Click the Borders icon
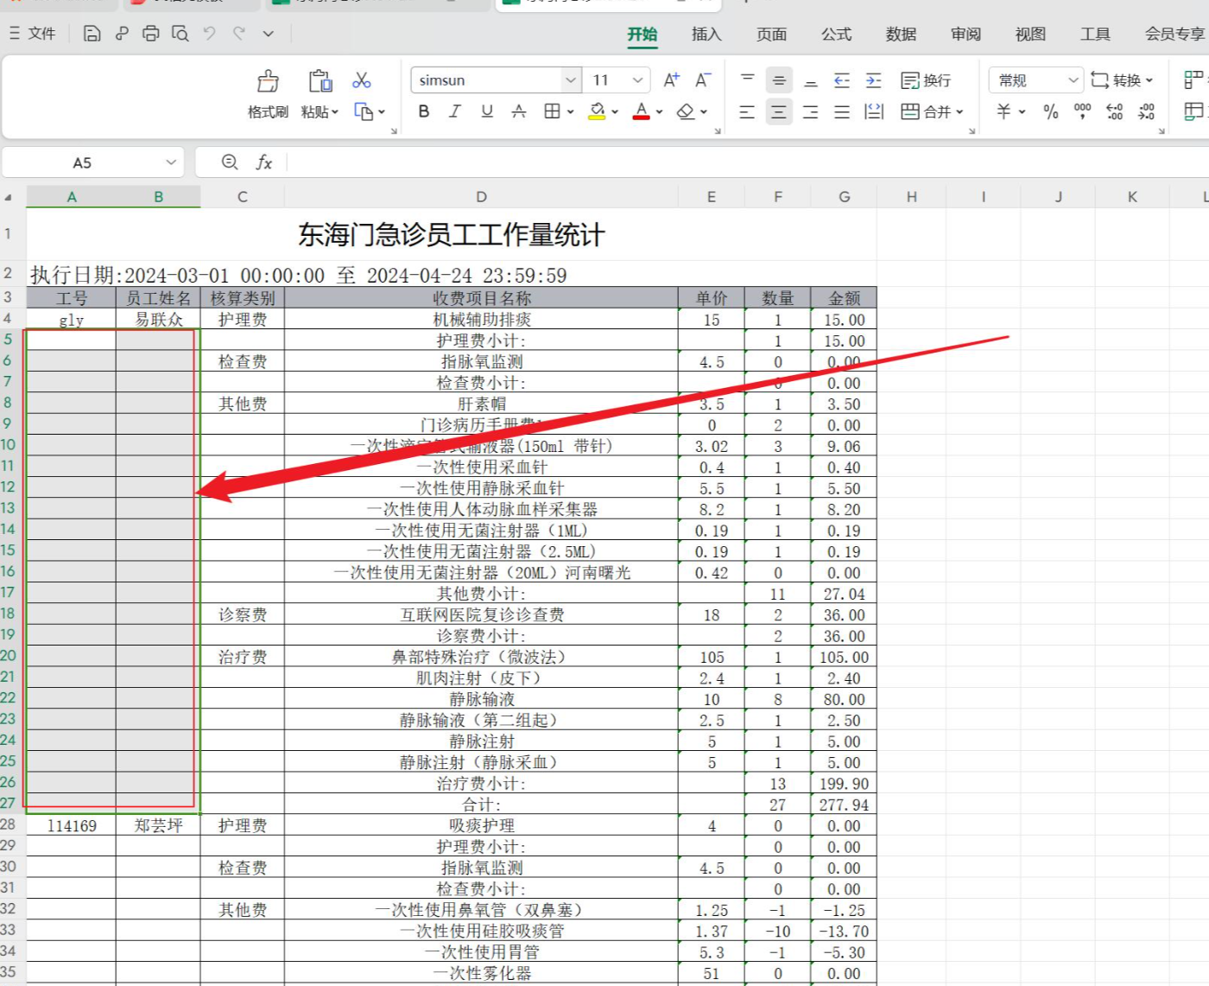Viewport: 1209px width, 986px height. (553, 111)
